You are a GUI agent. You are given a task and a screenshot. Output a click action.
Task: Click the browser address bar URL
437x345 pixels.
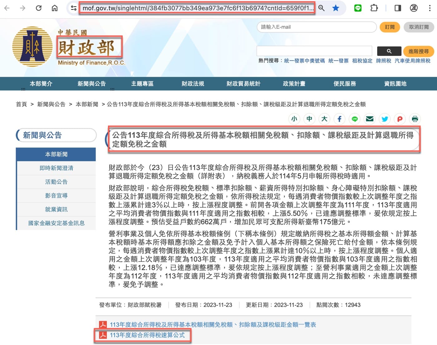[x=198, y=8]
